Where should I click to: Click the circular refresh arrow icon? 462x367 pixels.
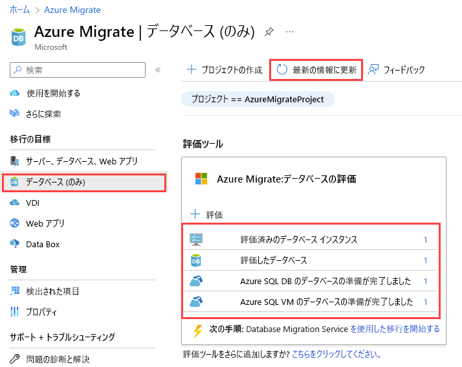[x=282, y=69]
